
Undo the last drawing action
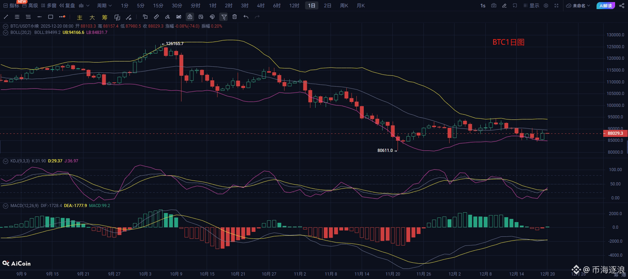pos(246,17)
